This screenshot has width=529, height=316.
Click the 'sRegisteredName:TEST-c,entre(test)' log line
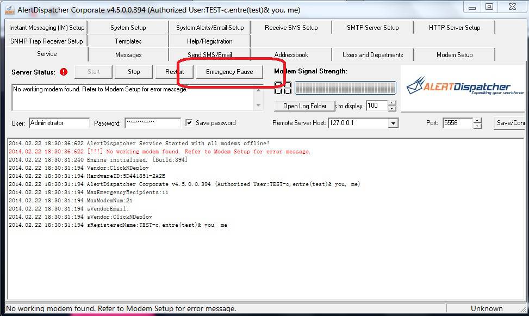pos(118,225)
